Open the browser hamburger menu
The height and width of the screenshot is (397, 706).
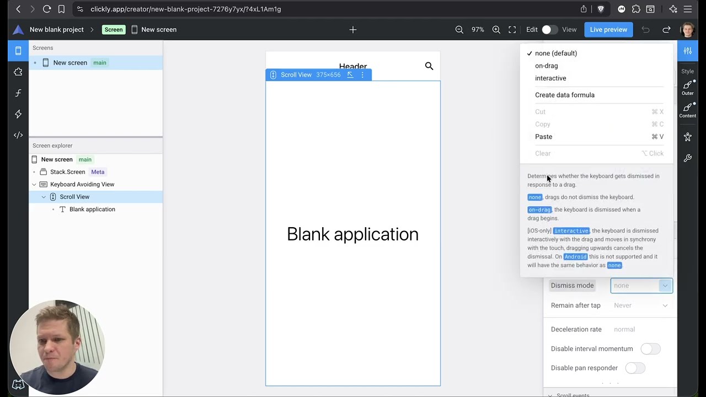coord(688,9)
